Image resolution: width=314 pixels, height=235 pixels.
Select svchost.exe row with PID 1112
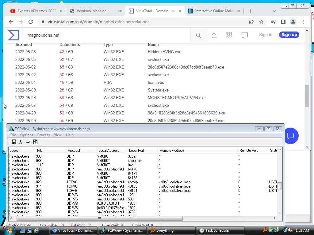(143, 165)
